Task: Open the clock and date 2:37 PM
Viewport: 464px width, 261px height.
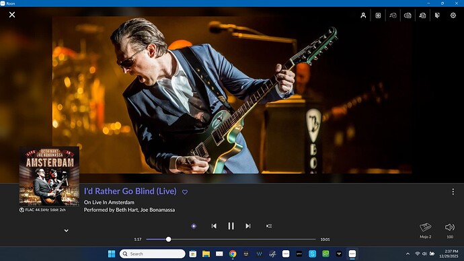Action: pyautogui.click(x=449, y=254)
